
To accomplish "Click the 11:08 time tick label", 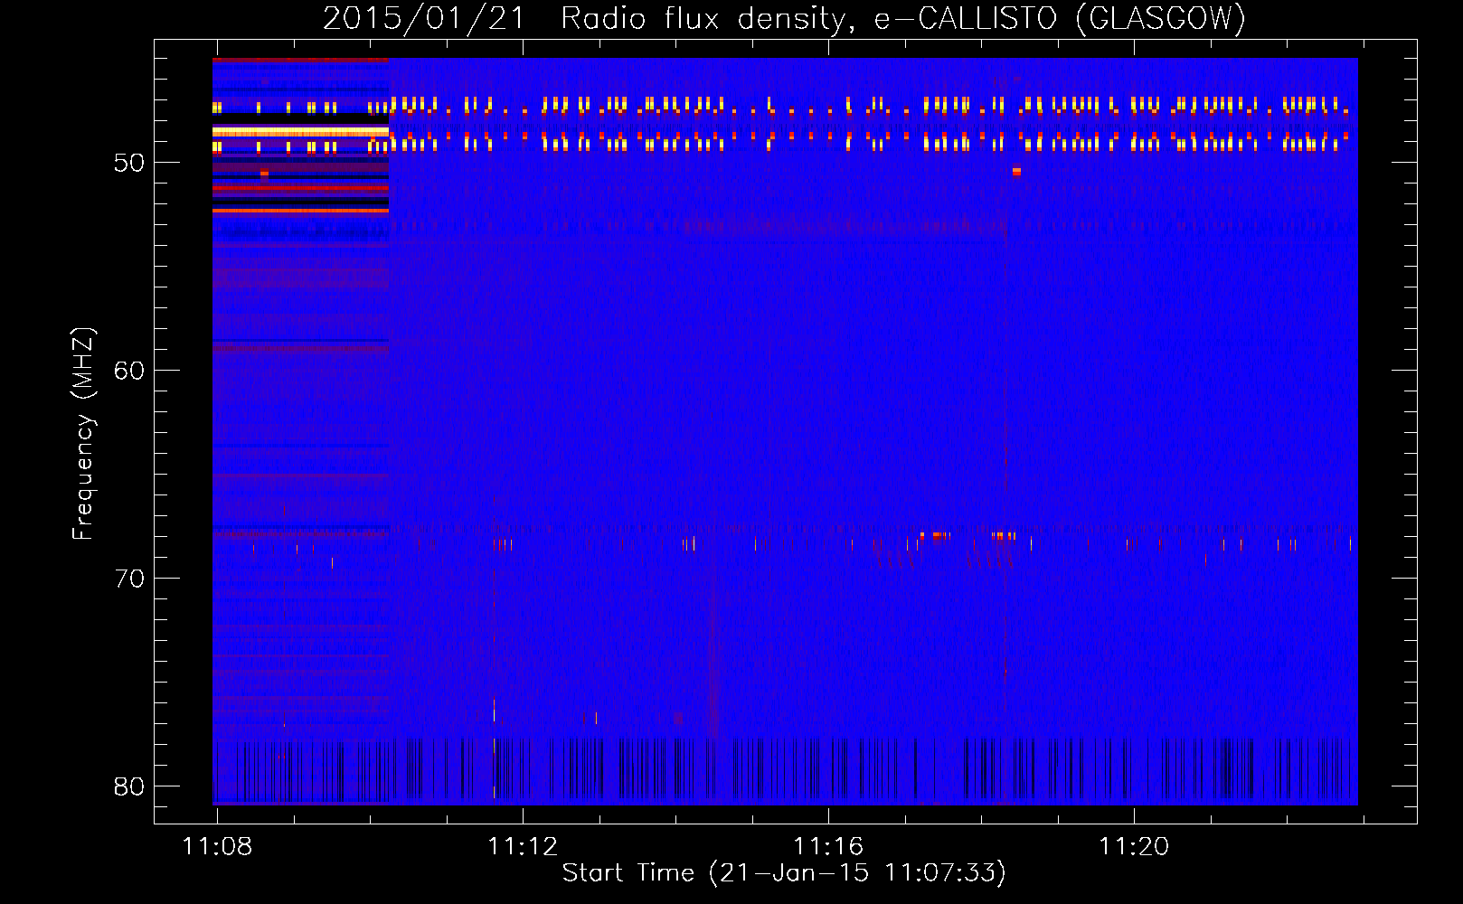I will 217,847.
